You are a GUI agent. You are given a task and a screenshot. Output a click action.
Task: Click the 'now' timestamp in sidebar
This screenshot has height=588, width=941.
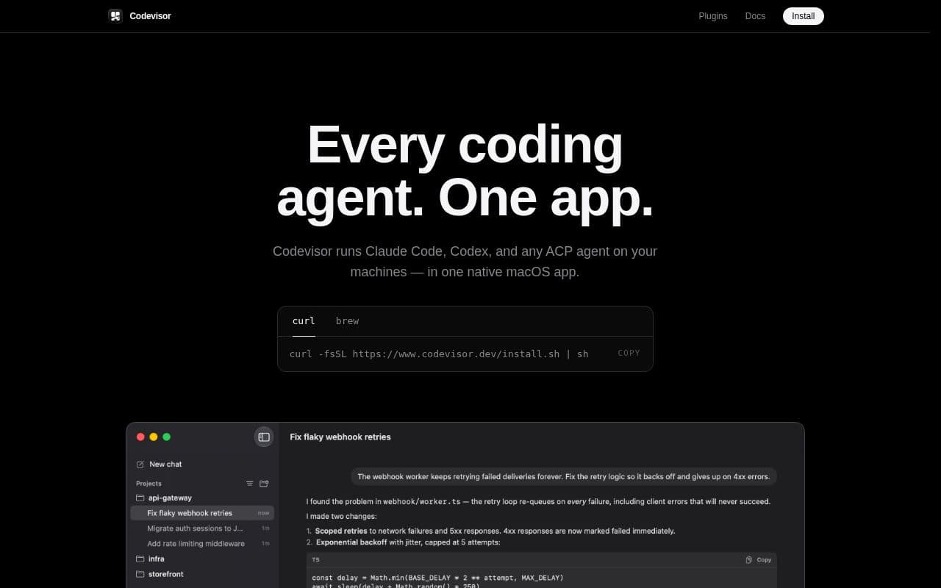(263, 513)
